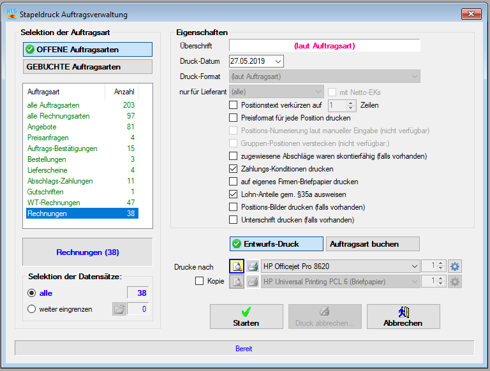Expand the HP Officejet Pro 8620 printer dropdown

pos(414,266)
